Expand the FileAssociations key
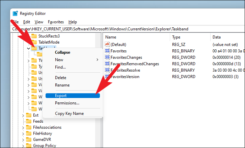The height and width of the screenshot is (148, 245). click(23, 128)
